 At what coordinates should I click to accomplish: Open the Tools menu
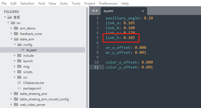point(76,4)
